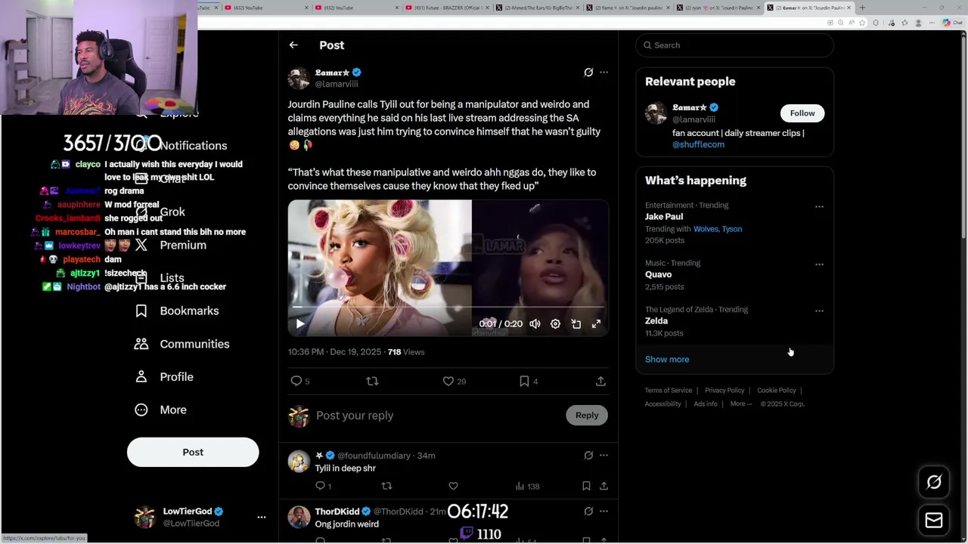Go back using the Post header arrow
The width and height of the screenshot is (968, 544).
pyautogui.click(x=293, y=45)
